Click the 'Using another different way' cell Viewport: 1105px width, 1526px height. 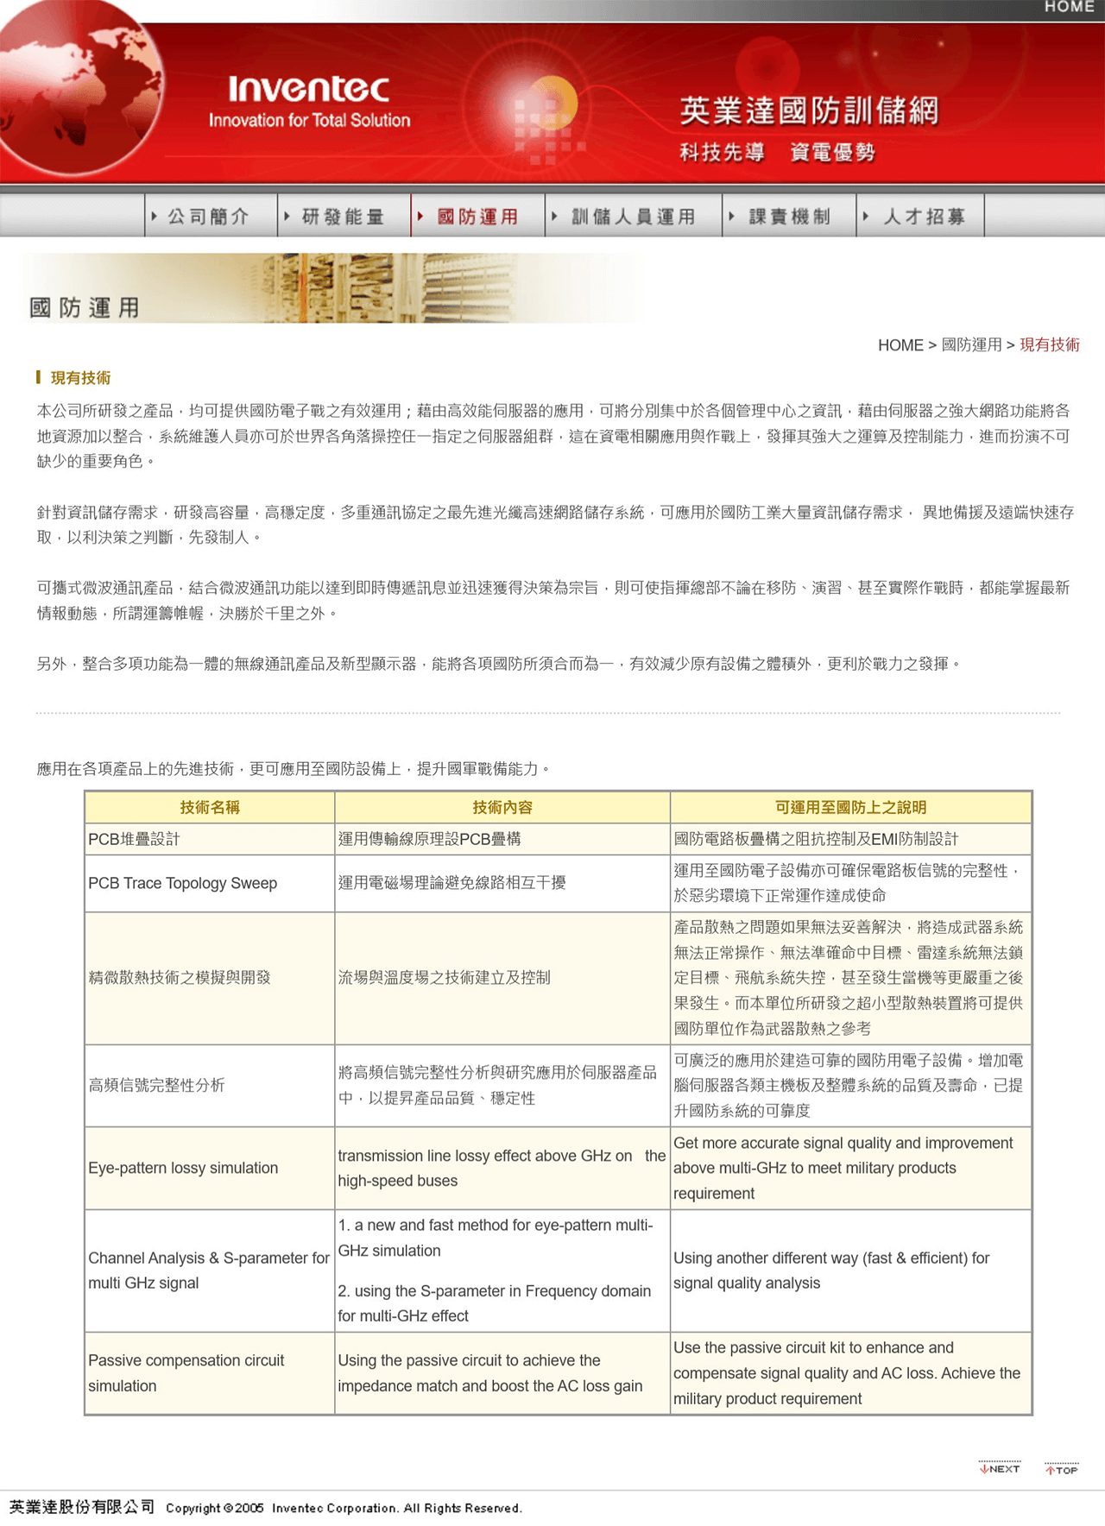(850, 1271)
